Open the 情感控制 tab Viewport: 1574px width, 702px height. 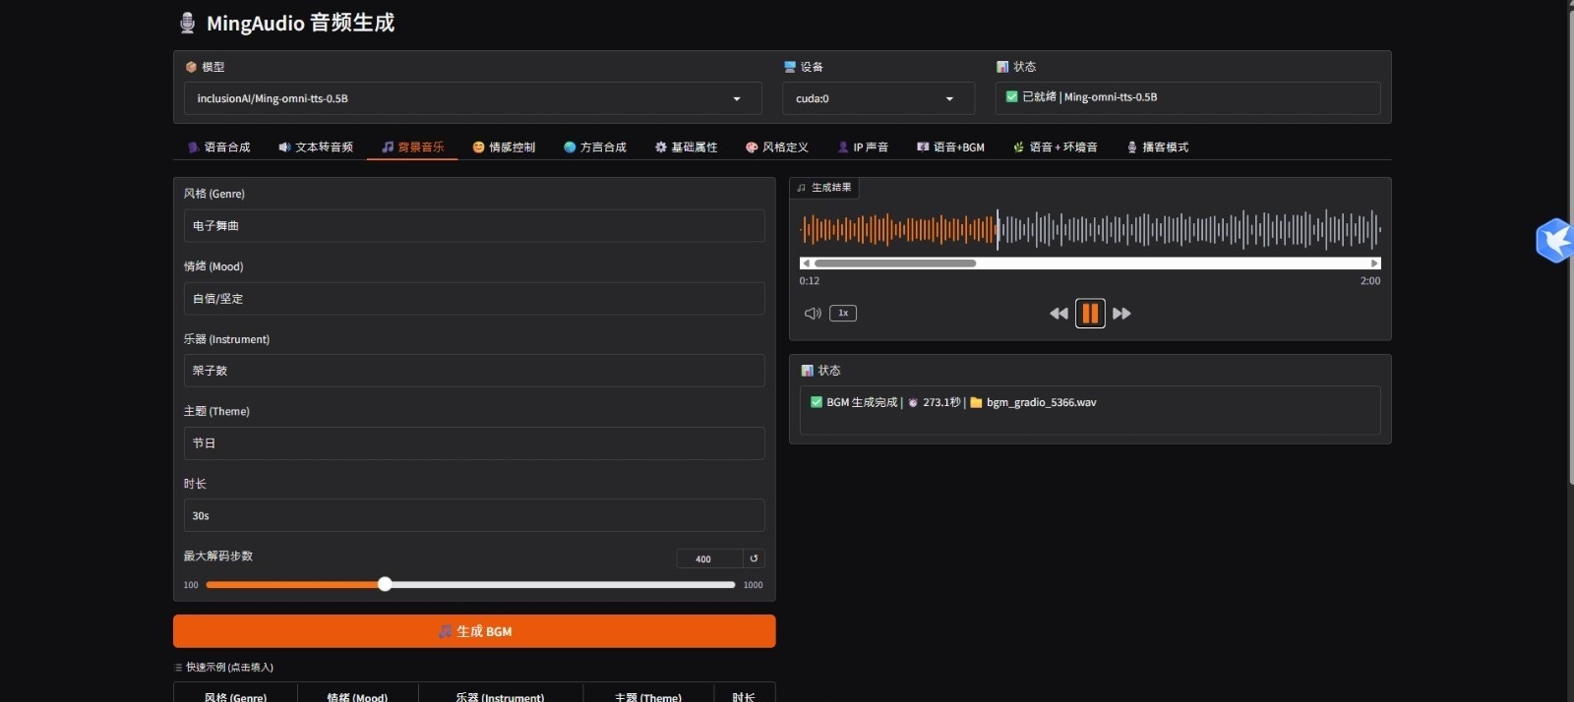tap(504, 147)
